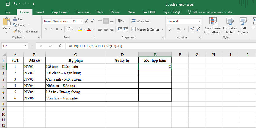
Task: Switch to the Formulas ribbon tab
Action: coord(83,12)
